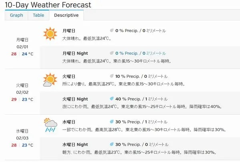This screenshot has height=162, width=240.
Task: Select the Descriptive tab
Action: coord(66,15)
